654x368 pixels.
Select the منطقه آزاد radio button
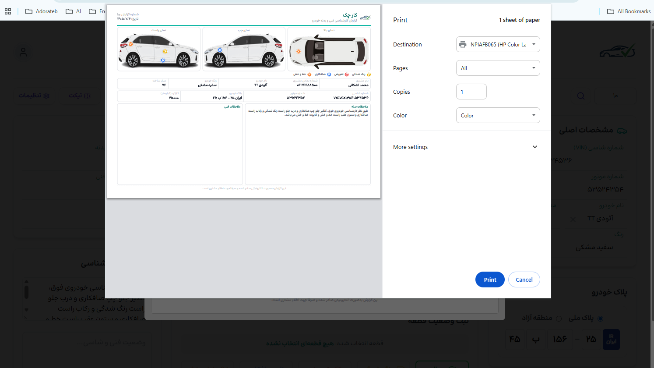tap(559, 318)
